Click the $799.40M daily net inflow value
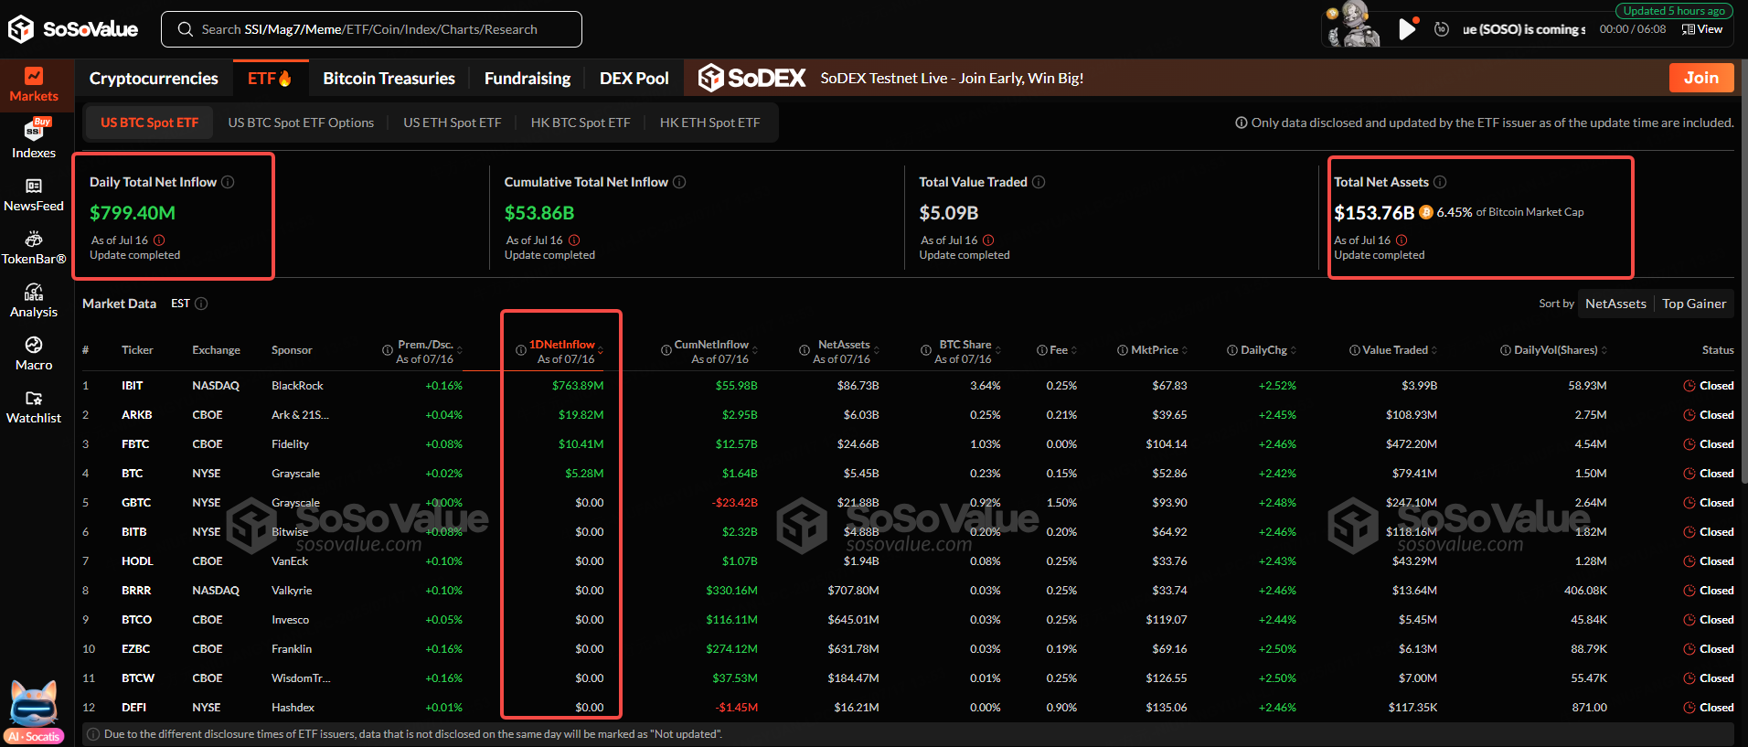 click(x=133, y=213)
